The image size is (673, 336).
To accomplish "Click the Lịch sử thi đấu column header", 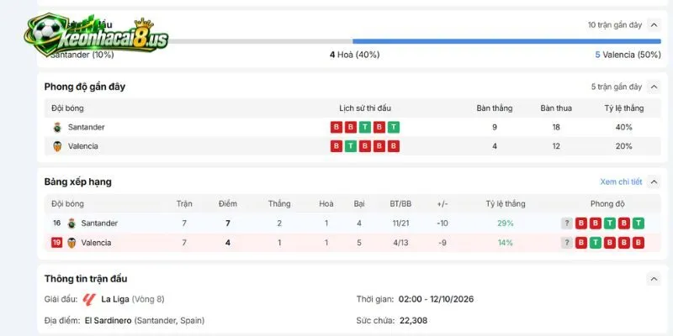I will (365, 108).
